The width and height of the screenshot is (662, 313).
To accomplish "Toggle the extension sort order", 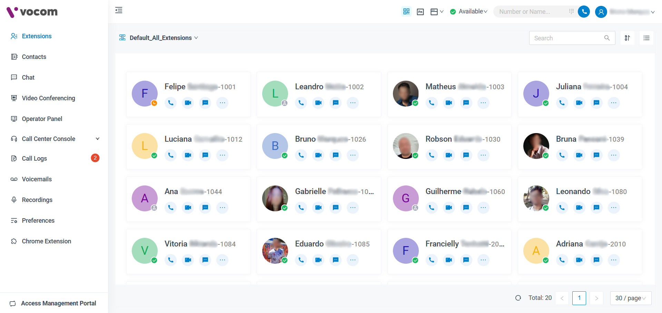I will point(627,38).
